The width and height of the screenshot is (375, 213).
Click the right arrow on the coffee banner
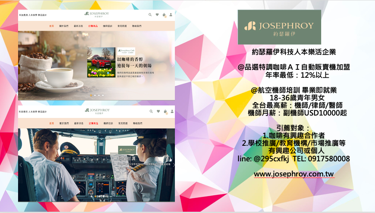pos(172,65)
